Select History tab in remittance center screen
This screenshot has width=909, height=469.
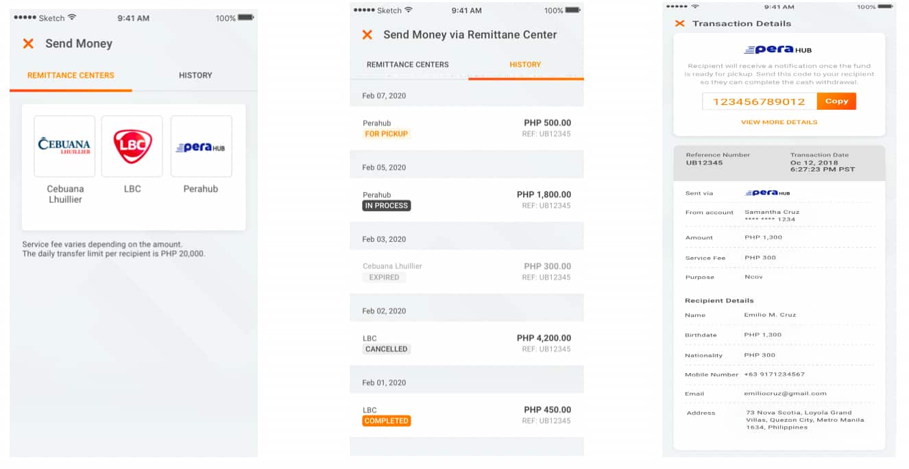pyautogui.click(x=525, y=64)
